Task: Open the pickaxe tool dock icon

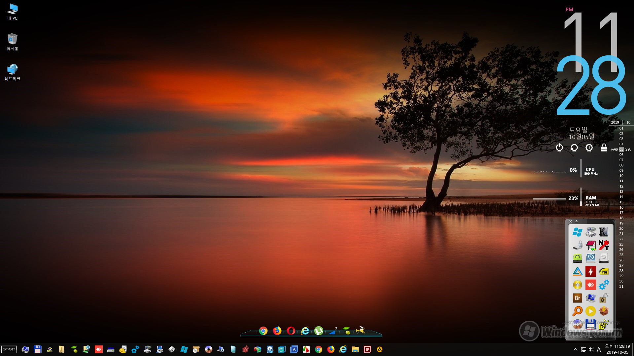Action: coord(360,330)
